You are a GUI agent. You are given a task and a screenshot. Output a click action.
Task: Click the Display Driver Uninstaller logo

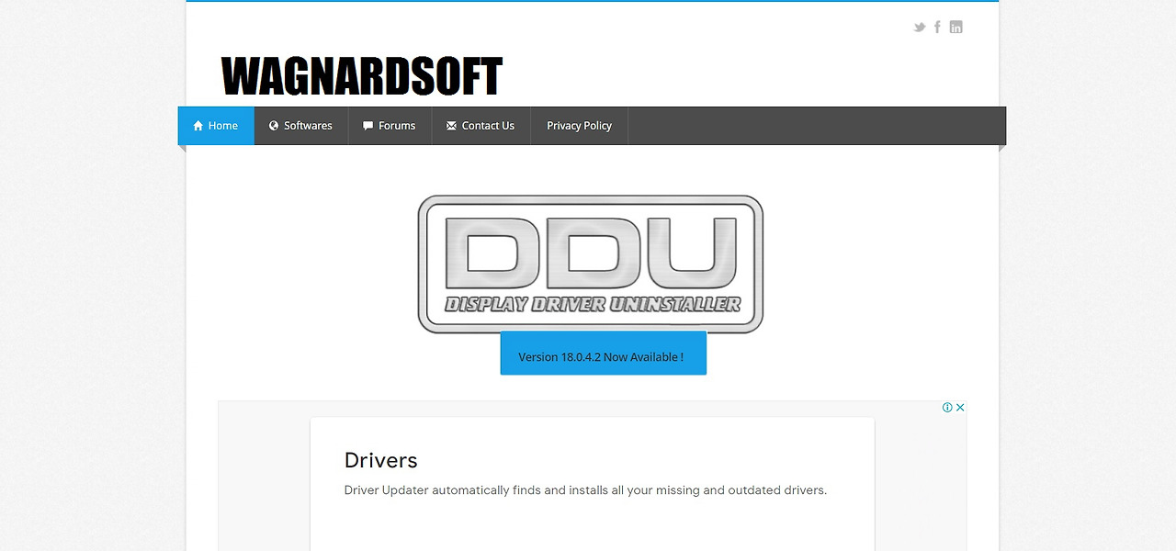pyautogui.click(x=590, y=263)
